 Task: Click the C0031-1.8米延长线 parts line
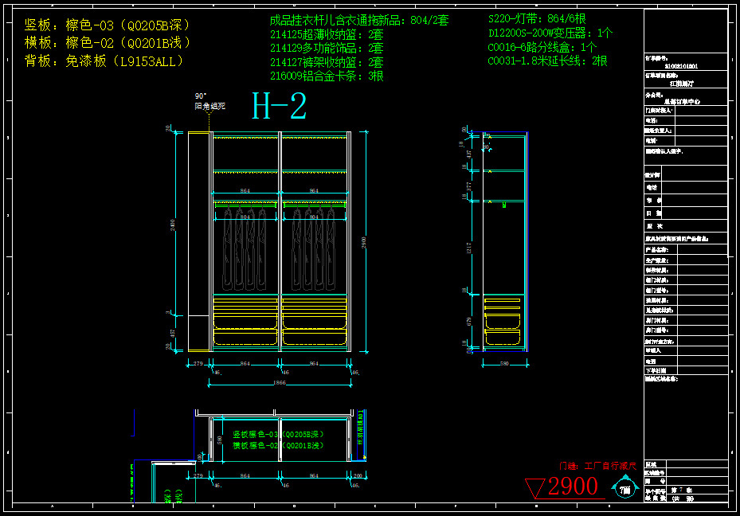tap(547, 61)
